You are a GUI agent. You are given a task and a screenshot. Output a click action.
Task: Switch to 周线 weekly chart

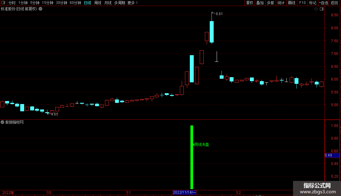[98, 3]
